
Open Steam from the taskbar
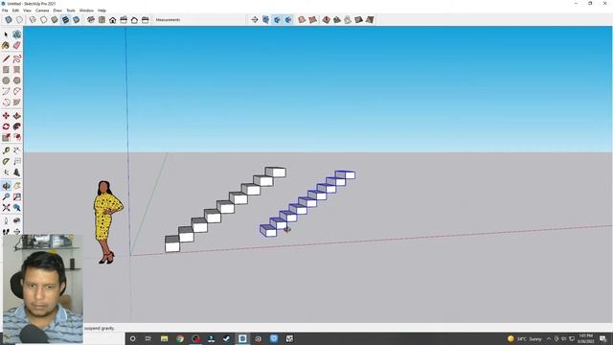(227, 338)
